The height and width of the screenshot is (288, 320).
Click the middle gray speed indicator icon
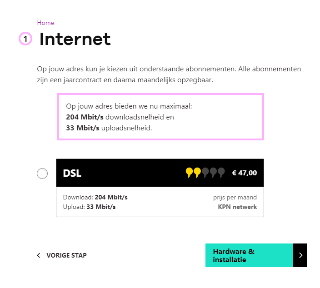pos(213,173)
